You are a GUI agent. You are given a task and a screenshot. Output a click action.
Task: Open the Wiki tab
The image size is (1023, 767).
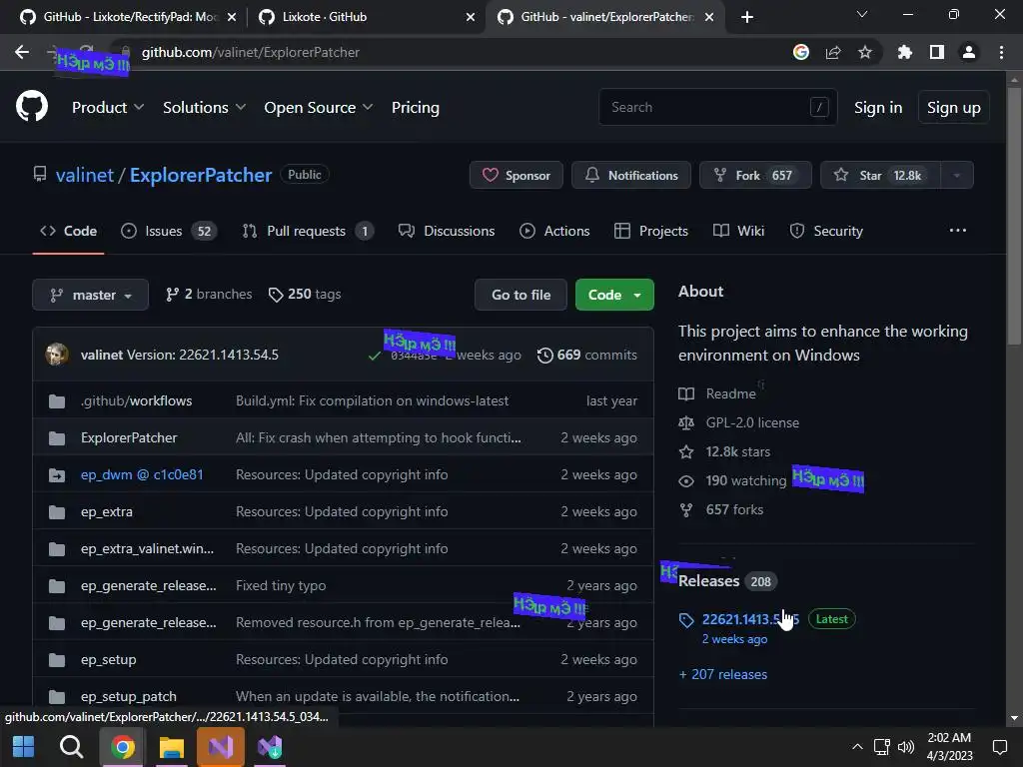[x=738, y=231]
